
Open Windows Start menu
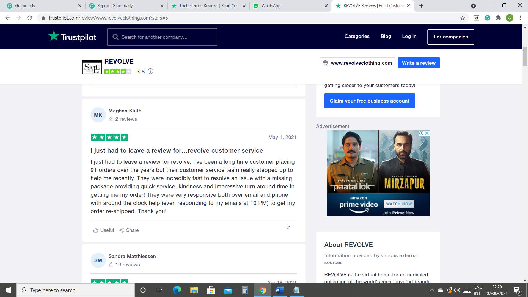pyautogui.click(x=8, y=290)
